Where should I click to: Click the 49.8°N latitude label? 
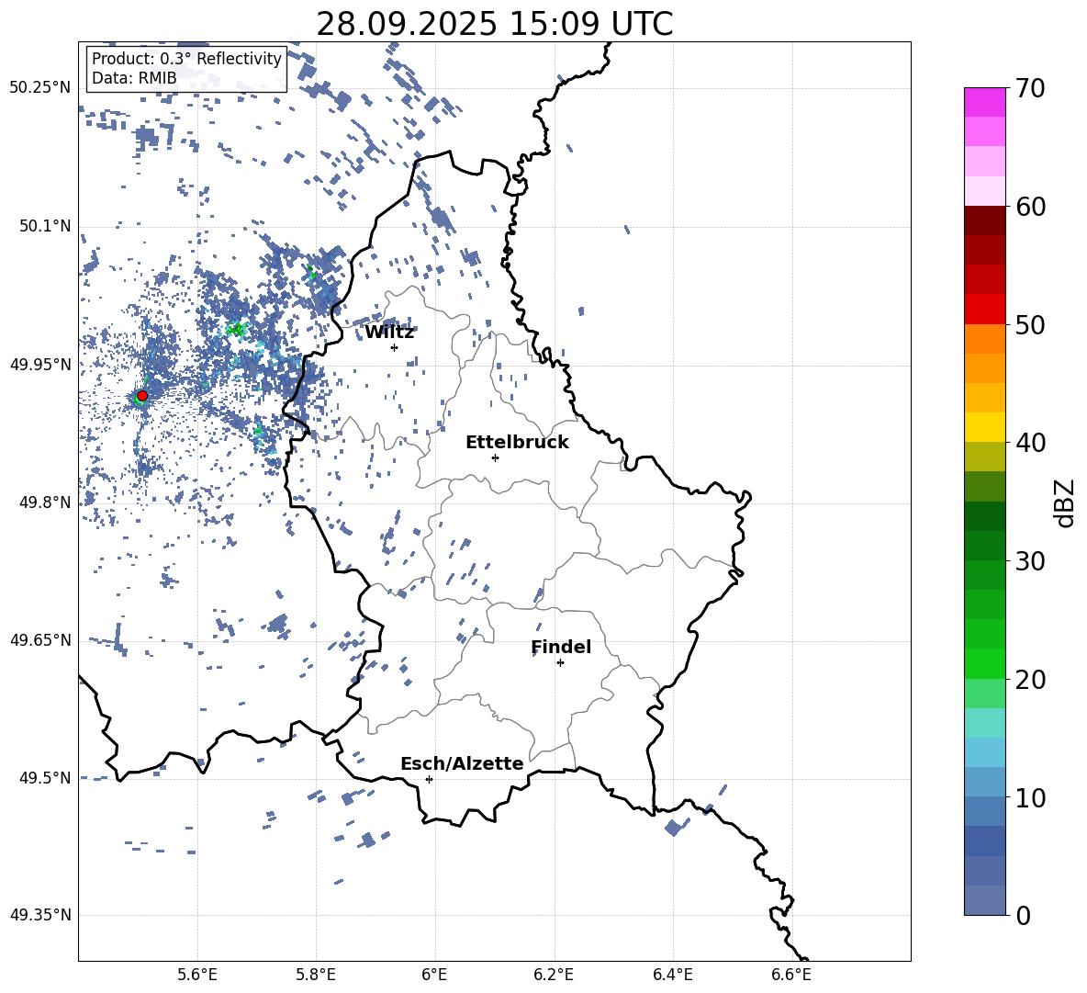click(x=45, y=502)
